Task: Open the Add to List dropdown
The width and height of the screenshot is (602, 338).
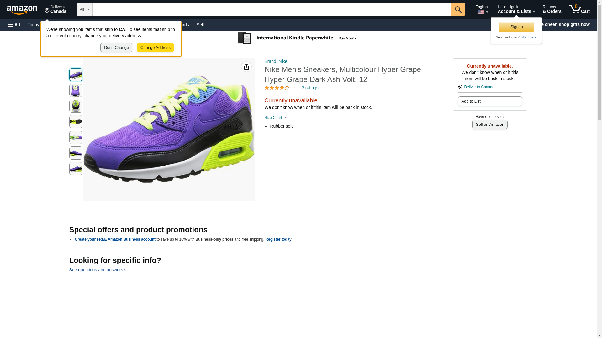Action: click(489, 101)
